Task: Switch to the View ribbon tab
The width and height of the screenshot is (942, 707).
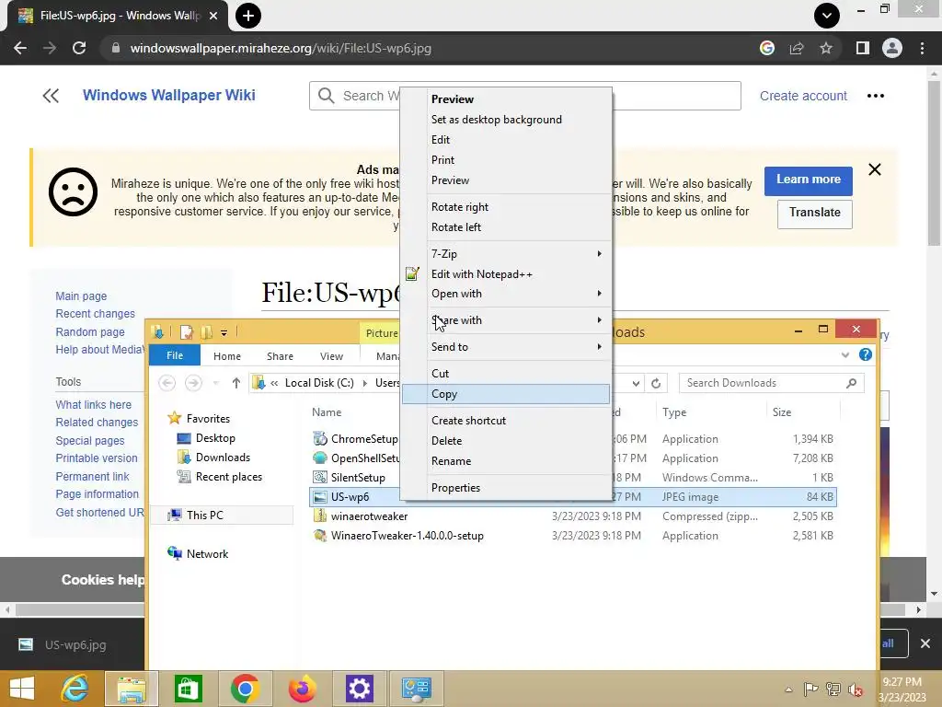Action: coord(331,356)
